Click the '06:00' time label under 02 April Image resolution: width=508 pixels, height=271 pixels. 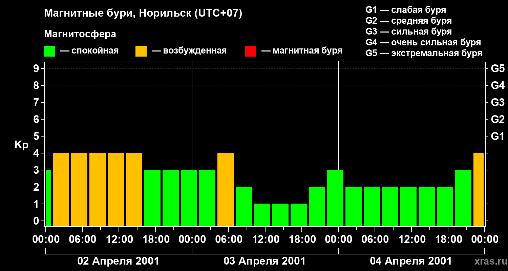82,239
